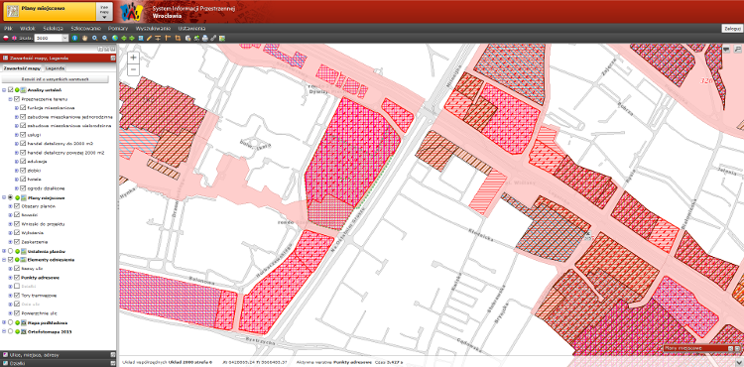Screen dimensions: 744x367
Task: Open the Widok menu
Action: pos(28,28)
